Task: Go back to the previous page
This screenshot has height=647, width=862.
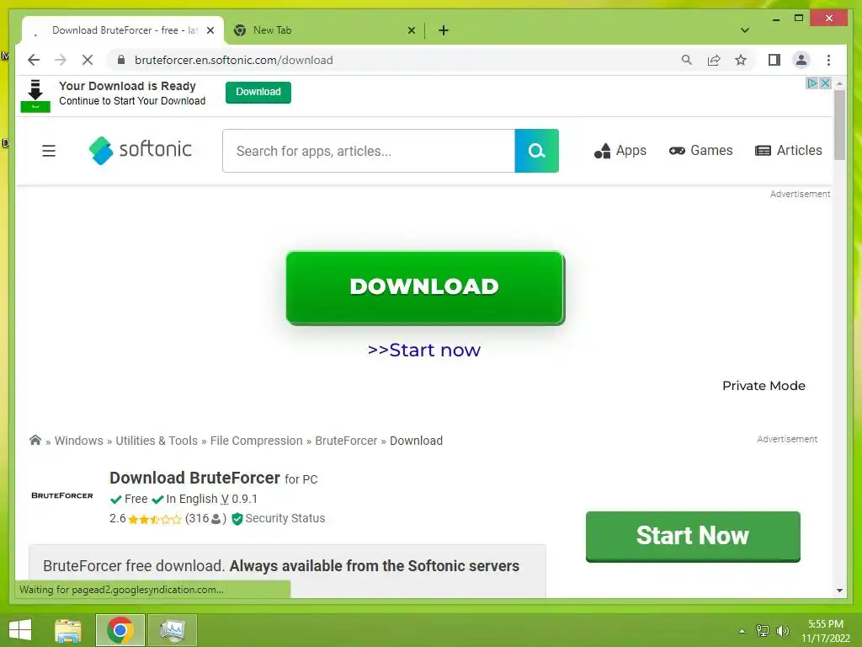Action: [x=34, y=60]
